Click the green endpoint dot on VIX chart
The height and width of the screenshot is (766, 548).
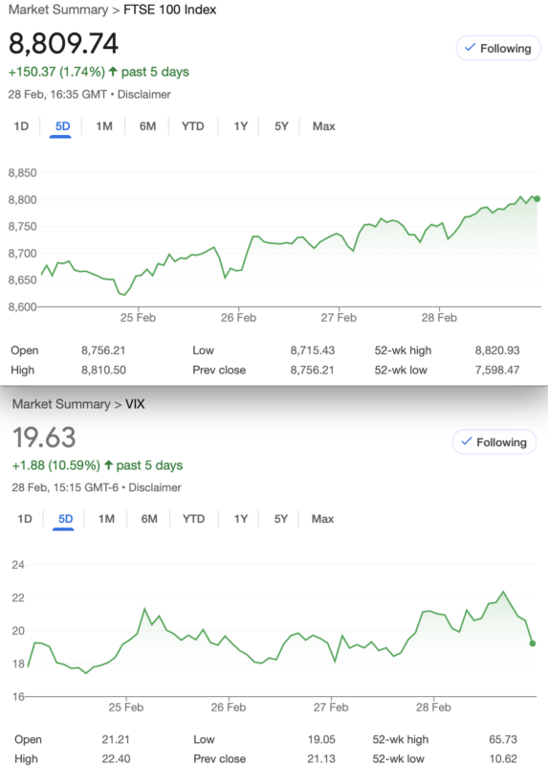(533, 643)
